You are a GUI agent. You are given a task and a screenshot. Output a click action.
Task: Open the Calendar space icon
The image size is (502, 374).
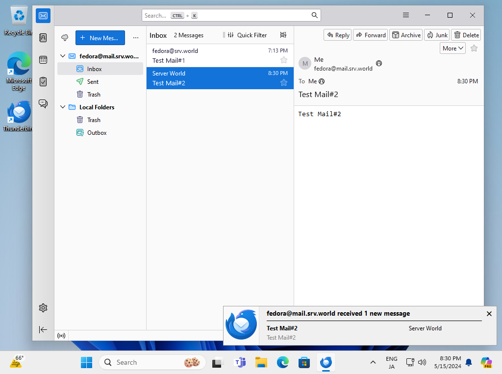43,60
